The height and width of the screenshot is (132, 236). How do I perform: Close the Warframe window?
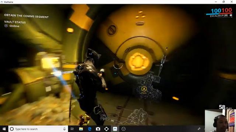[x=232, y=2]
